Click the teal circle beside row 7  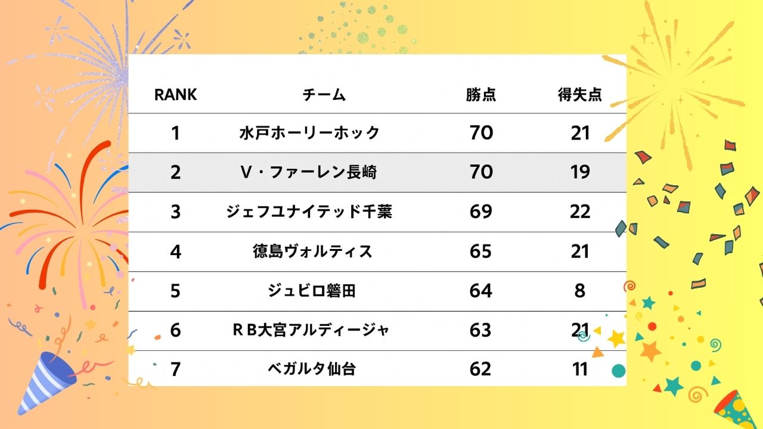point(619,371)
